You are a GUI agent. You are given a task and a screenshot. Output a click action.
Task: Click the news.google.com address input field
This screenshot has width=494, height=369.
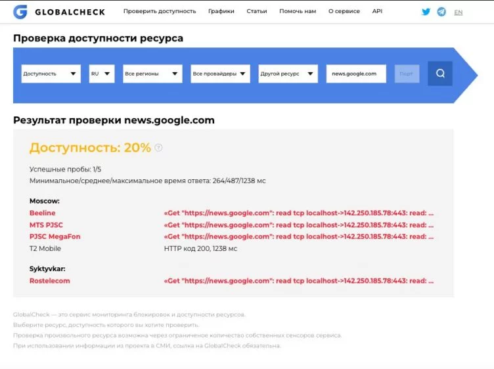pos(356,74)
